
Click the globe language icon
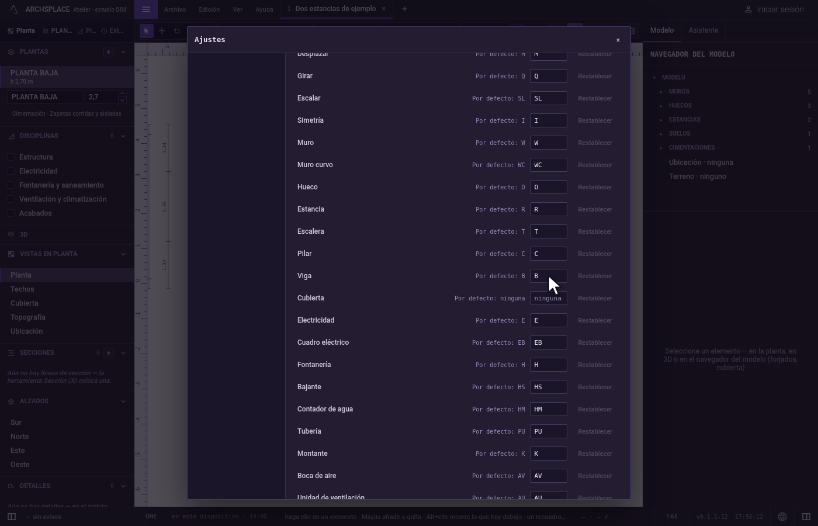[x=782, y=517]
